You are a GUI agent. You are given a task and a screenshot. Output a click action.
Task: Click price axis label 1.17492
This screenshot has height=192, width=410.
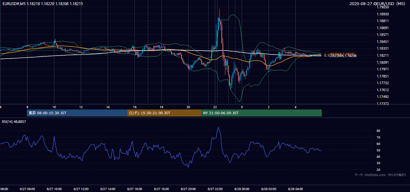click(x=383, y=97)
